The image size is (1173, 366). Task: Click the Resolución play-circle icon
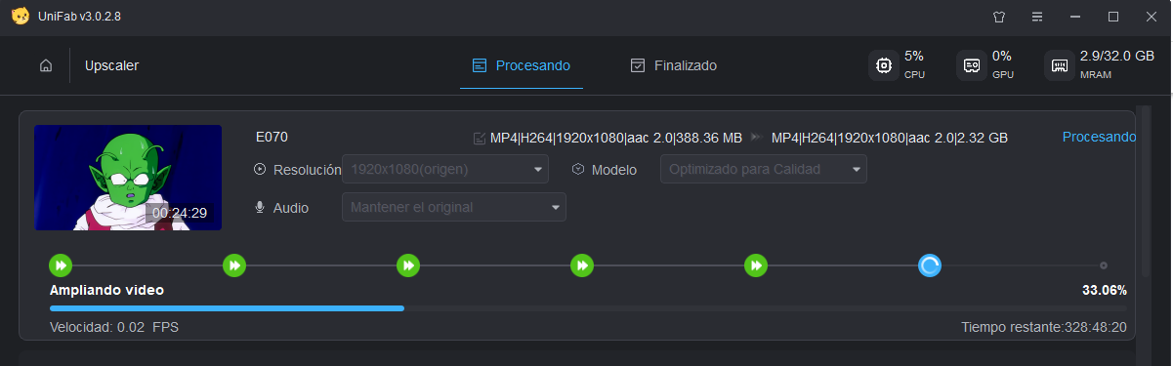click(x=260, y=169)
